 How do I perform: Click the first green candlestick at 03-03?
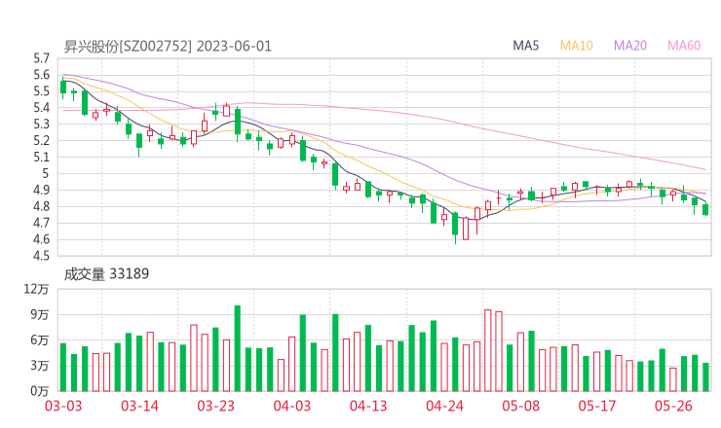(x=63, y=87)
